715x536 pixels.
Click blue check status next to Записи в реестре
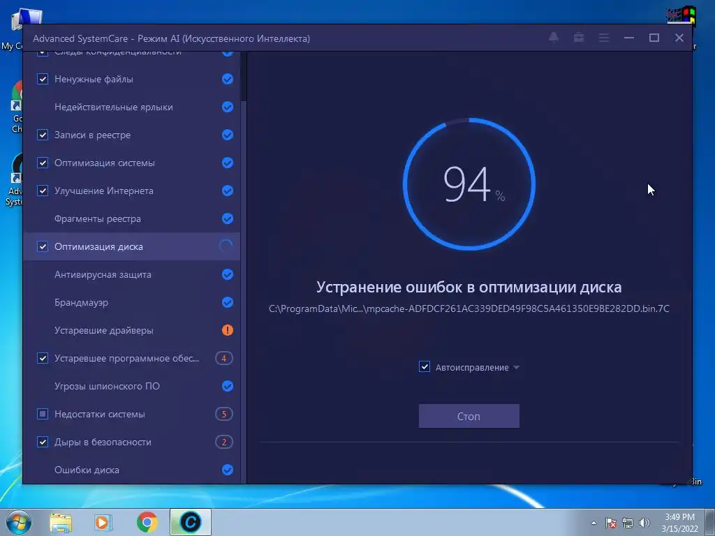228,135
